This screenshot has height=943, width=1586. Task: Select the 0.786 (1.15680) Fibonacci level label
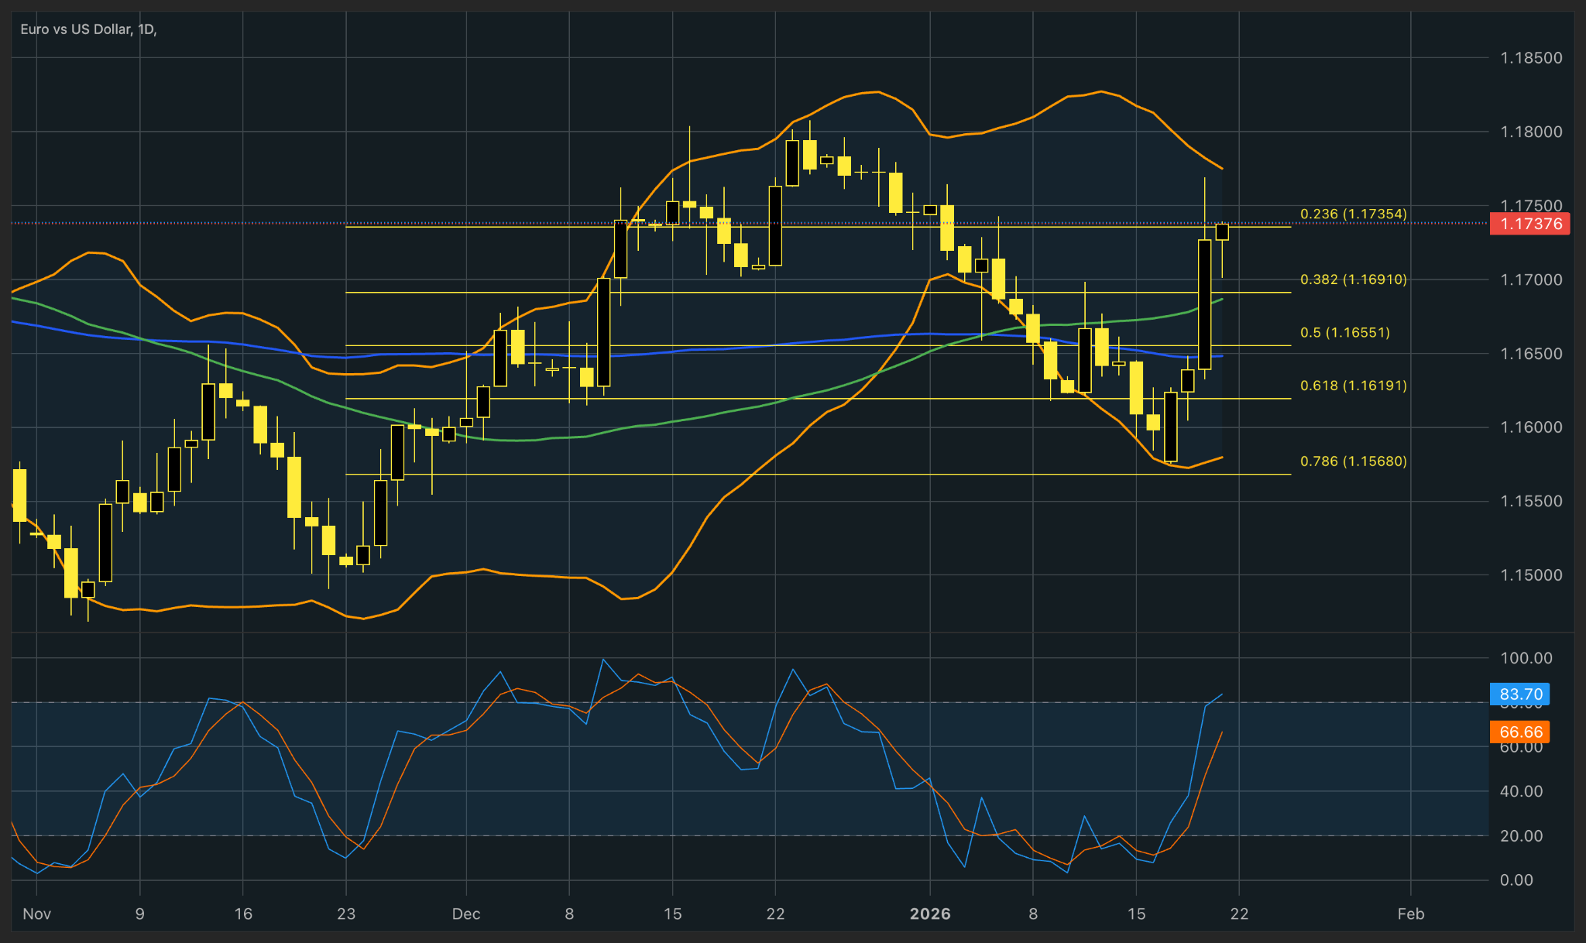(x=1353, y=461)
